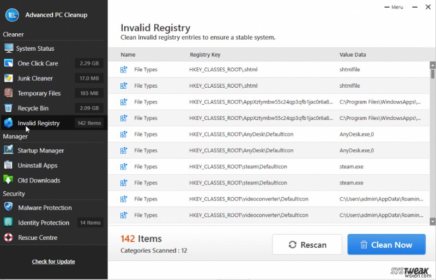The image size is (436, 280).
Task: Click the Advanced PC Cleanup logo icon
Action: pos(12,15)
